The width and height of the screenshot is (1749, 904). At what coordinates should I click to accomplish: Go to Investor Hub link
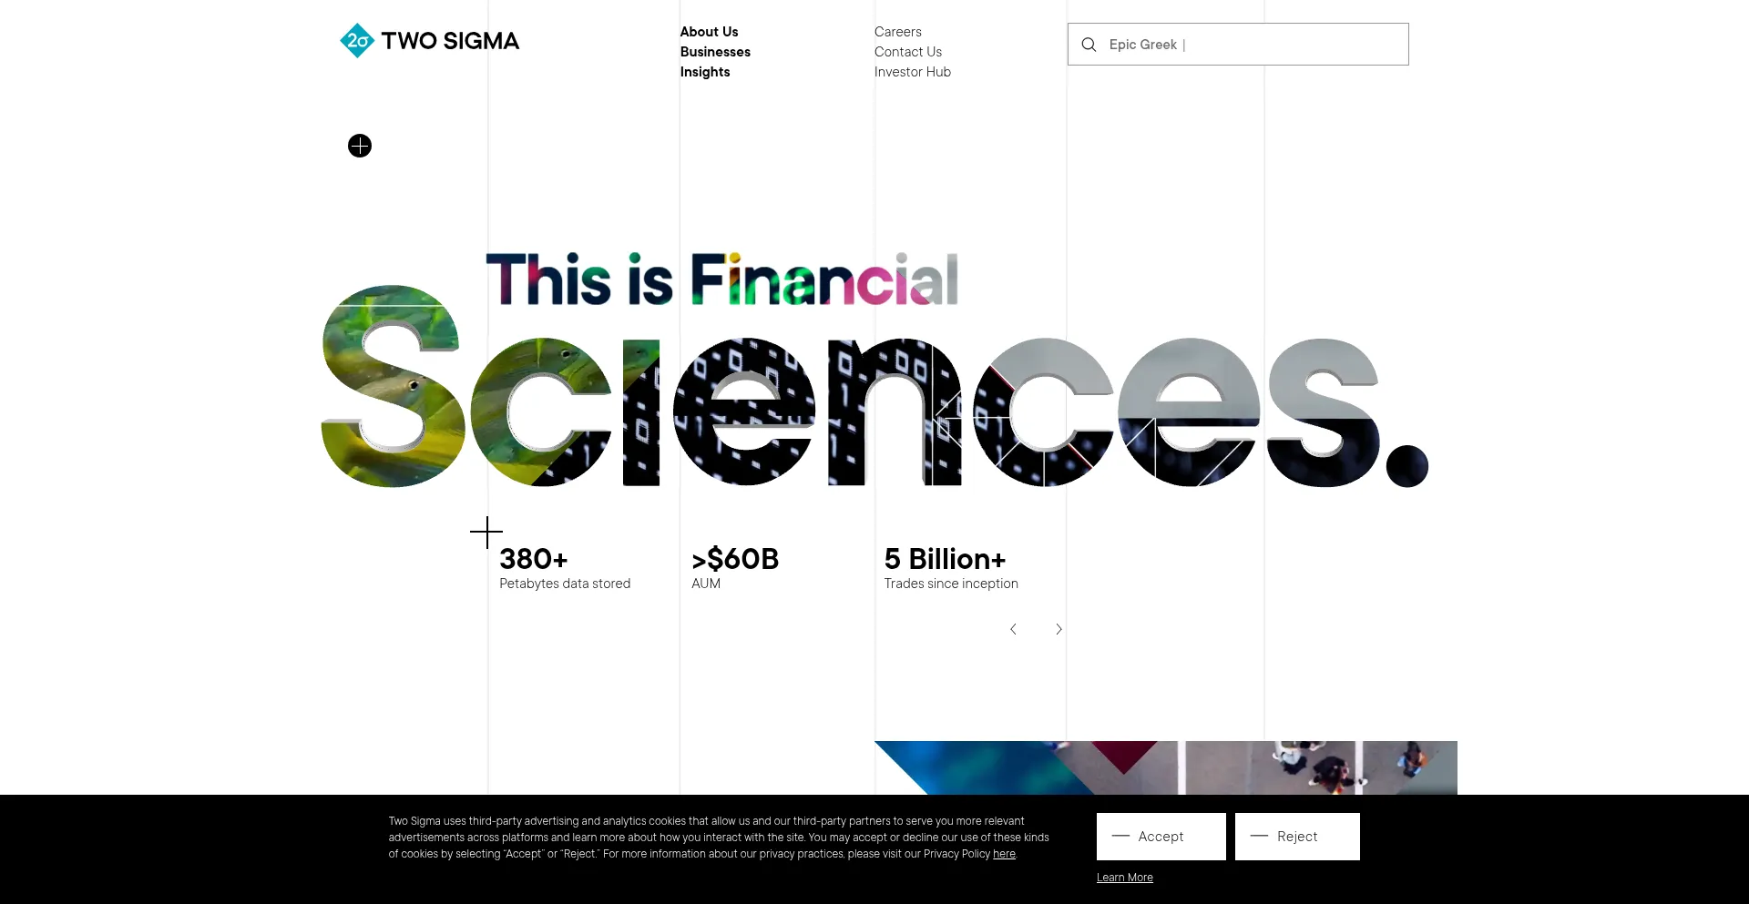[x=912, y=72]
